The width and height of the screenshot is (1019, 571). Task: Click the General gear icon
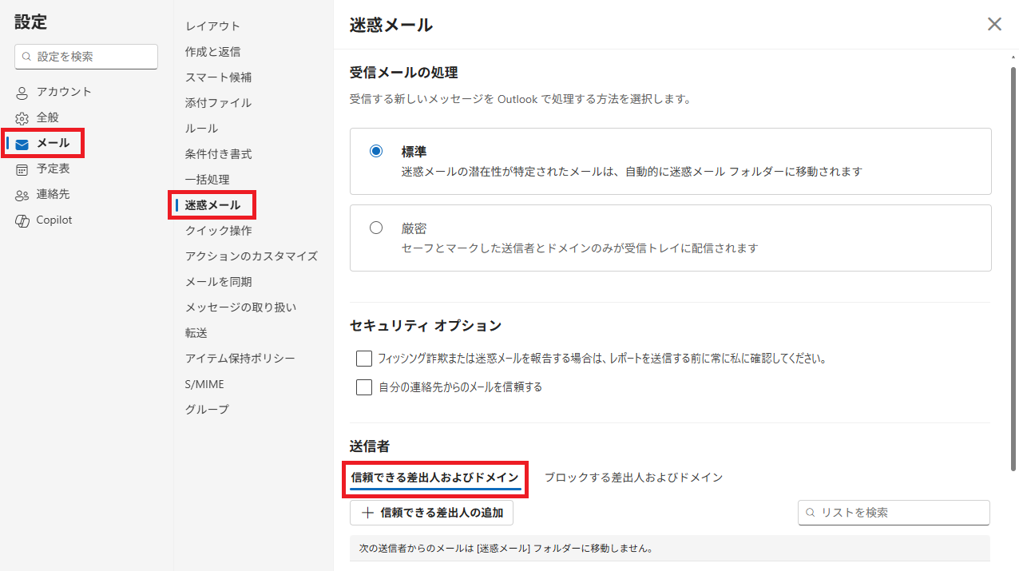[22, 118]
